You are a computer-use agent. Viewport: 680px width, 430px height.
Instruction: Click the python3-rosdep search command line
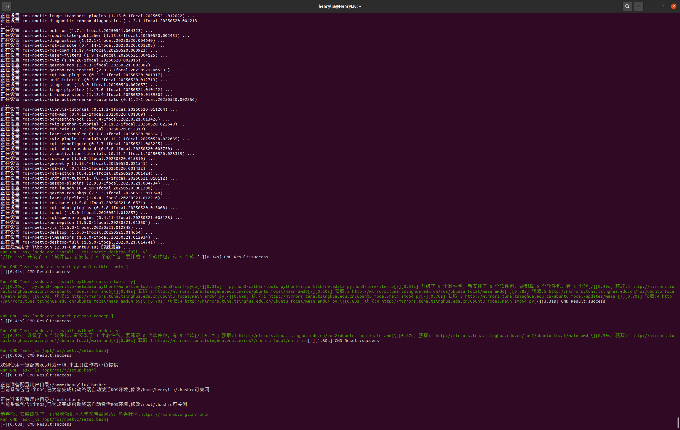click(x=57, y=316)
